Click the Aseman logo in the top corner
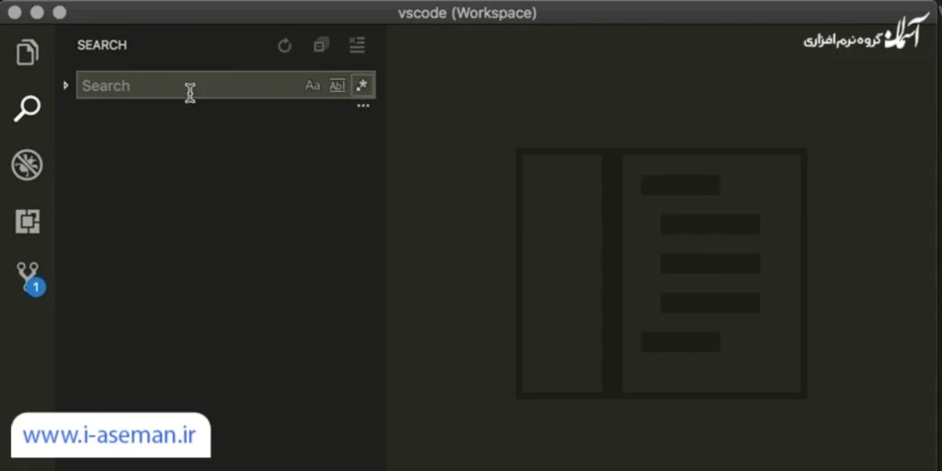The width and height of the screenshot is (942, 471). tap(867, 35)
